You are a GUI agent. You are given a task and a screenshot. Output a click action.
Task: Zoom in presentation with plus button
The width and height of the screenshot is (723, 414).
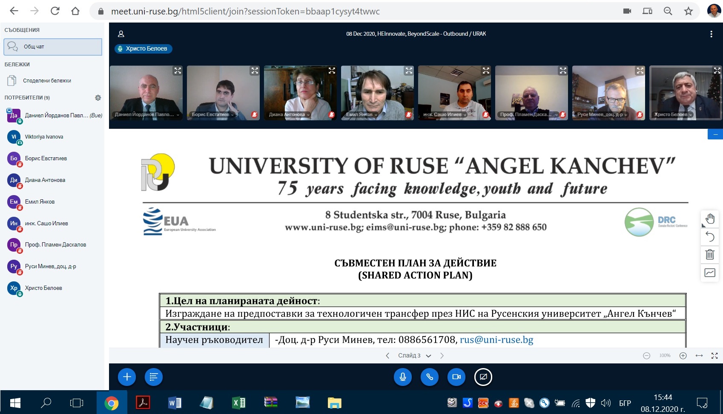[x=683, y=356]
